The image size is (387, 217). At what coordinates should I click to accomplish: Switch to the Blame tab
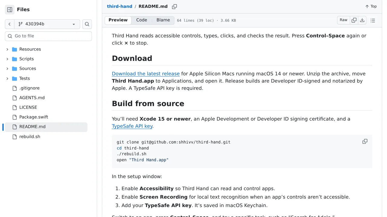163,20
